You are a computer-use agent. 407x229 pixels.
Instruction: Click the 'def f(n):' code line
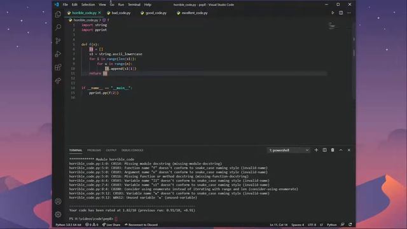90,45
